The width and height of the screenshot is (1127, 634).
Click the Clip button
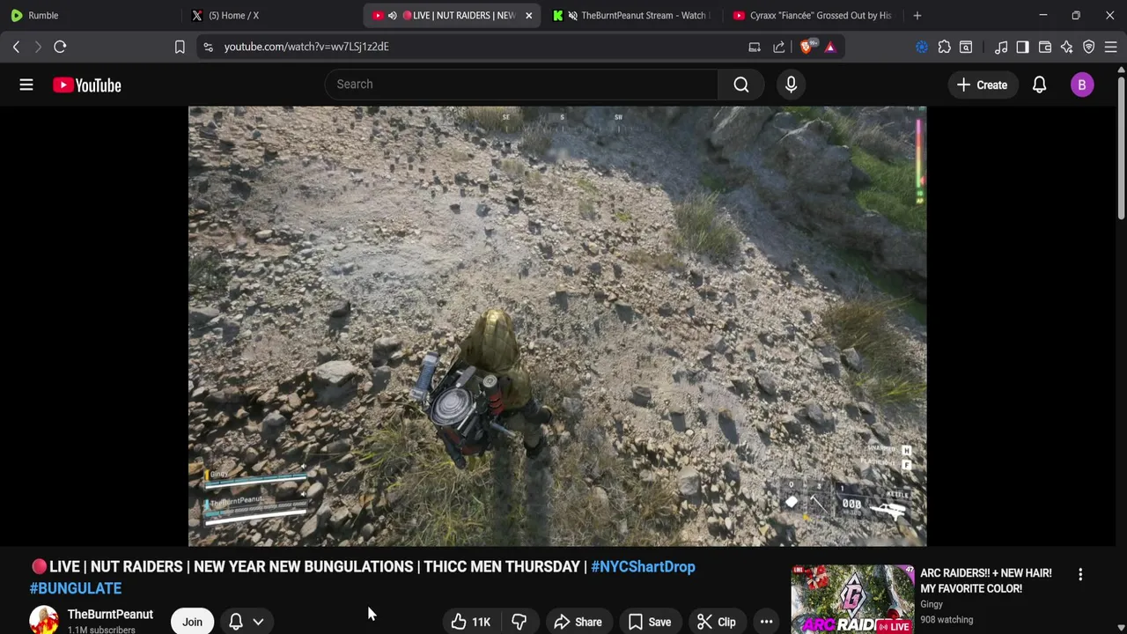click(x=717, y=622)
